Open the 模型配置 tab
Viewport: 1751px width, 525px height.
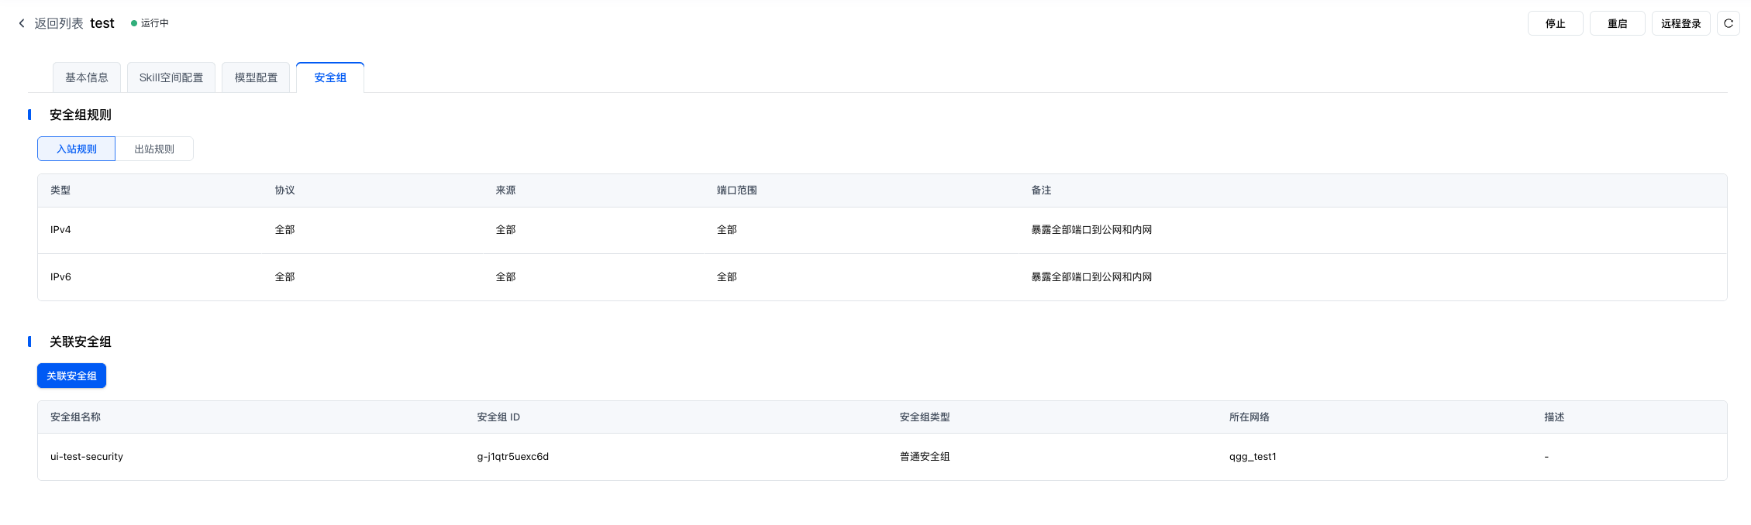[x=256, y=77]
